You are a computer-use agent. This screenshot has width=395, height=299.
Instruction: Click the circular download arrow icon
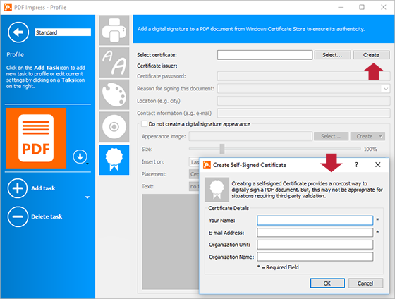[x=80, y=157]
